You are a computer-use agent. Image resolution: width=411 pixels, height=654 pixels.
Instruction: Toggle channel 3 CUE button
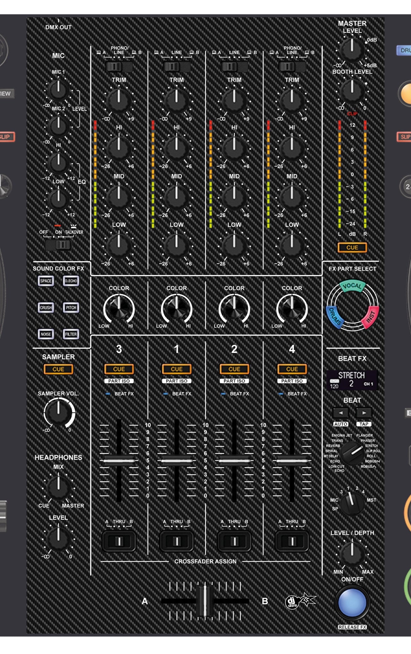click(x=119, y=369)
